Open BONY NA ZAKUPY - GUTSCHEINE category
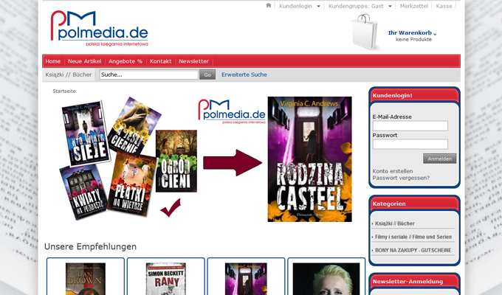The height and width of the screenshot is (295, 502). tap(413, 250)
